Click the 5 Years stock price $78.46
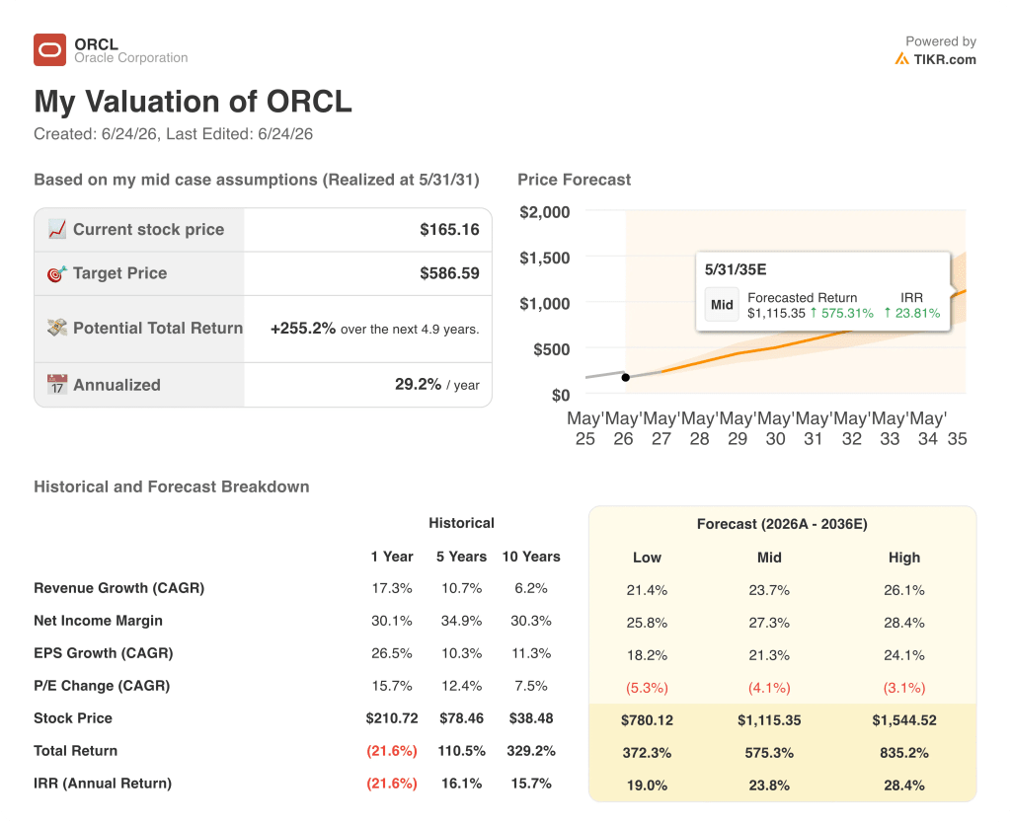Viewport: 1011px width, 823px height. coord(462,718)
